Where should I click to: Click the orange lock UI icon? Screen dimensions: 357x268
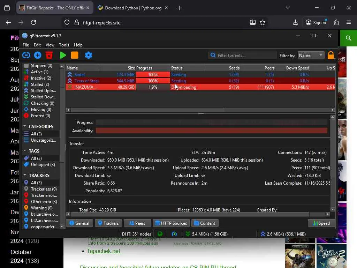pos(331,55)
